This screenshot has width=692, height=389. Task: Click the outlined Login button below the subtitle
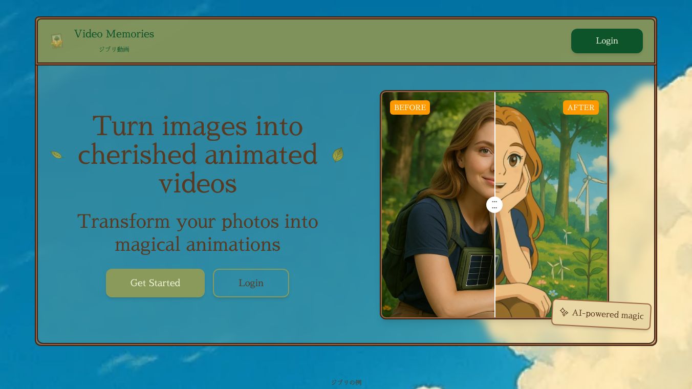(x=251, y=283)
